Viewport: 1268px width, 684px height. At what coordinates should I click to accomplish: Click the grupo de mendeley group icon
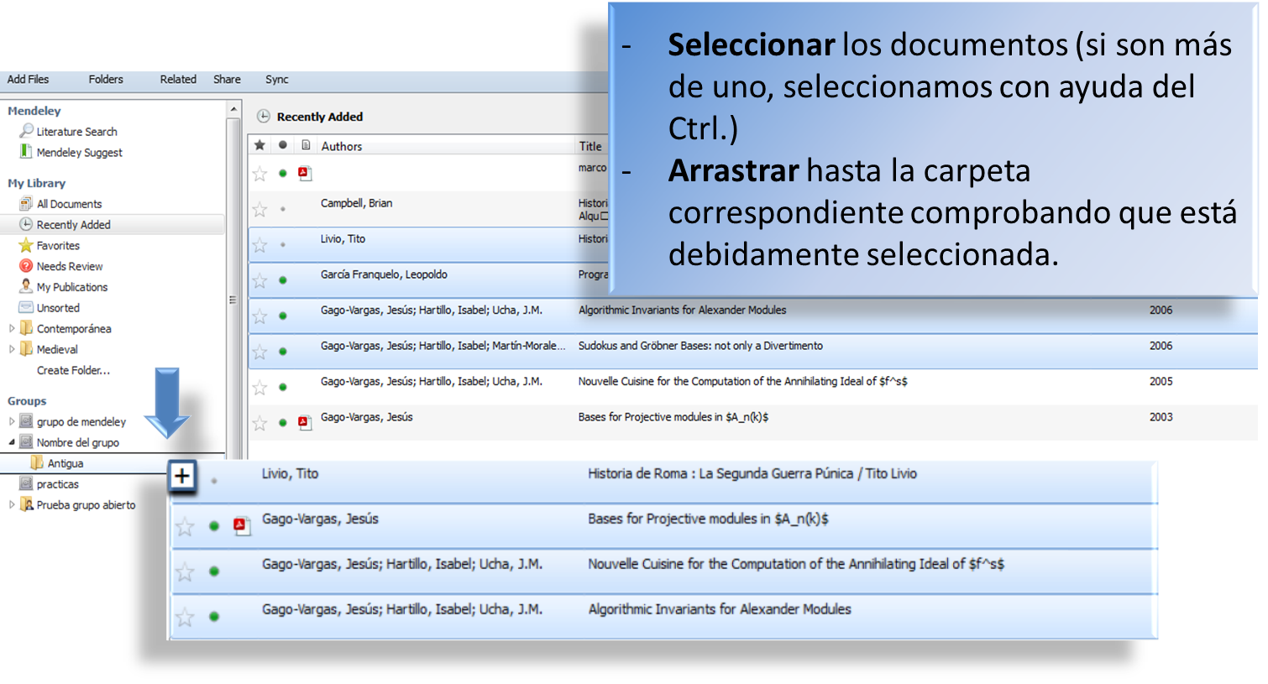point(27,421)
